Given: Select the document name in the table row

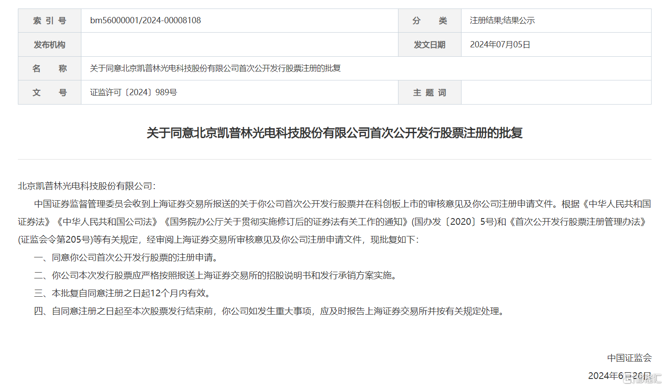Looking at the screenshot, I should (x=215, y=68).
